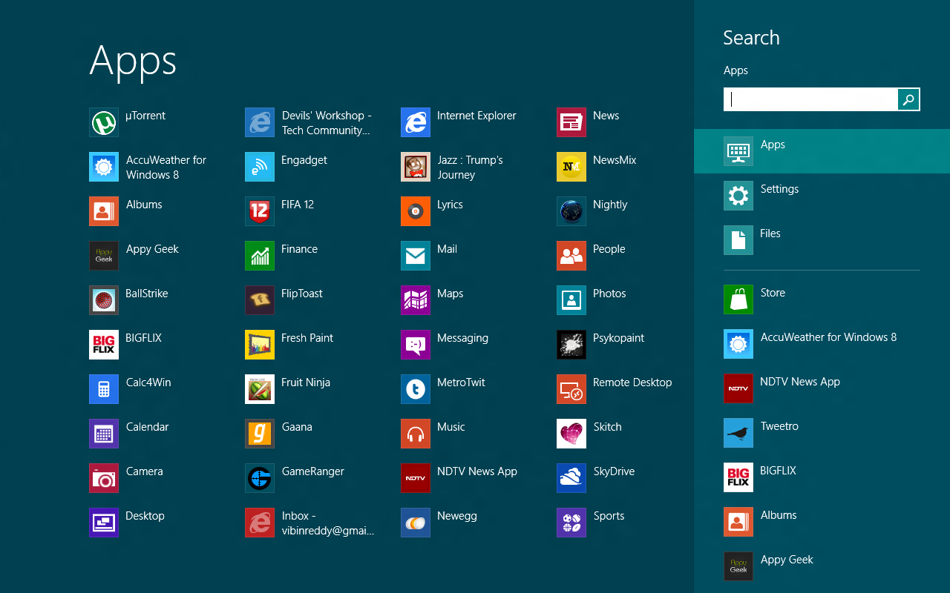
Task: Open the News app icon in the grid
Action: tap(571, 122)
